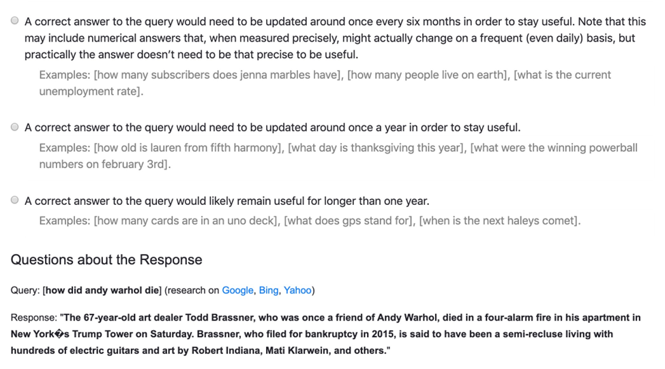This screenshot has width=665, height=369.
Task: Click the label 'updated around once a year'
Action: tap(272, 127)
